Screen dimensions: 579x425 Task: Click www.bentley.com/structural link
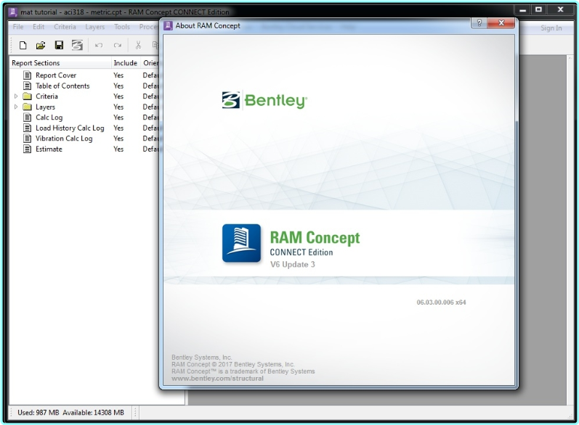217,379
